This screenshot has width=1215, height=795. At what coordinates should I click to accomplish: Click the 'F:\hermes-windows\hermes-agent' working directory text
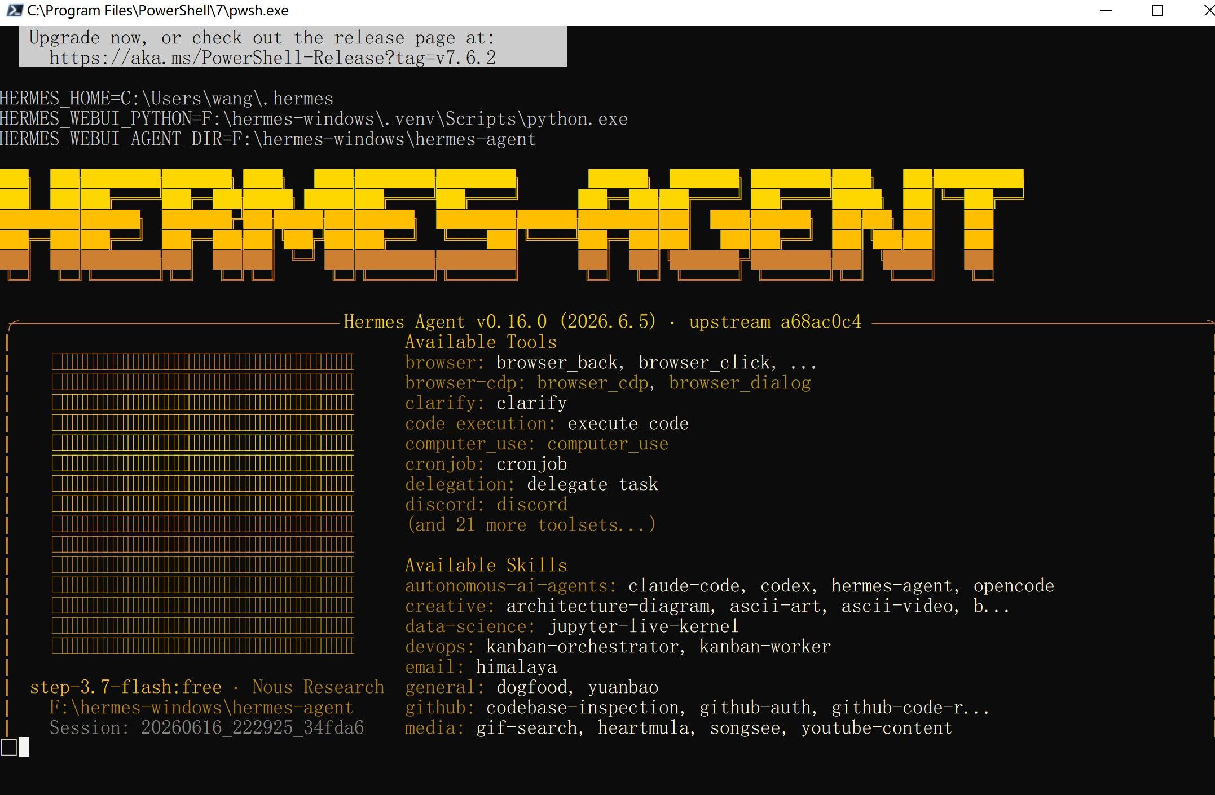click(x=201, y=708)
